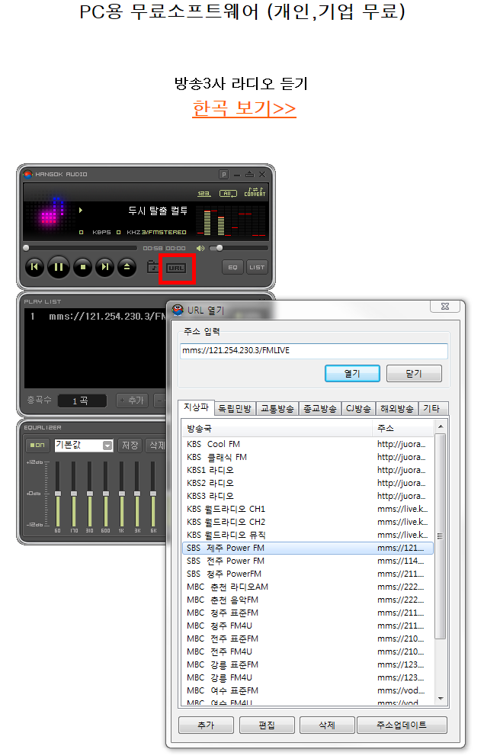Viewport: 484px width, 756px height.
Task: Click the 123 sequential play icon
Action: pos(204,193)
